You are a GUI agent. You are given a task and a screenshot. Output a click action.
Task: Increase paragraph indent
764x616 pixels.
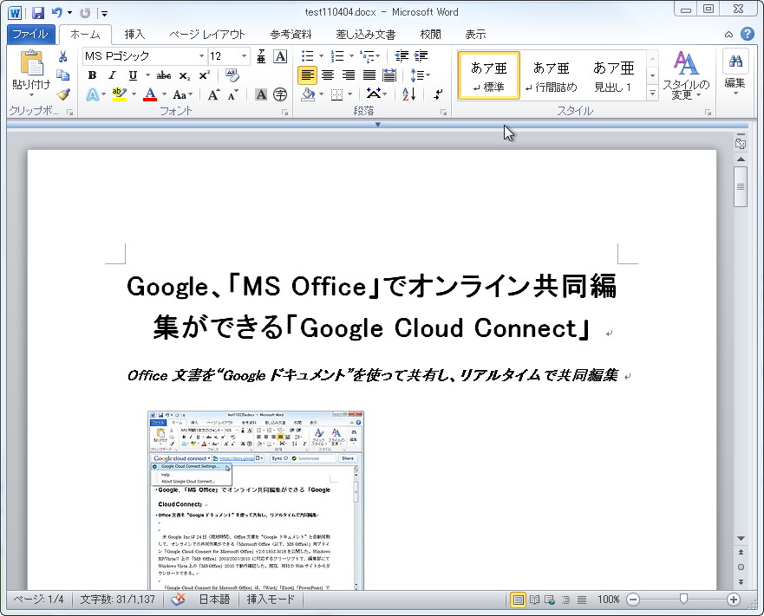point(421,56)
